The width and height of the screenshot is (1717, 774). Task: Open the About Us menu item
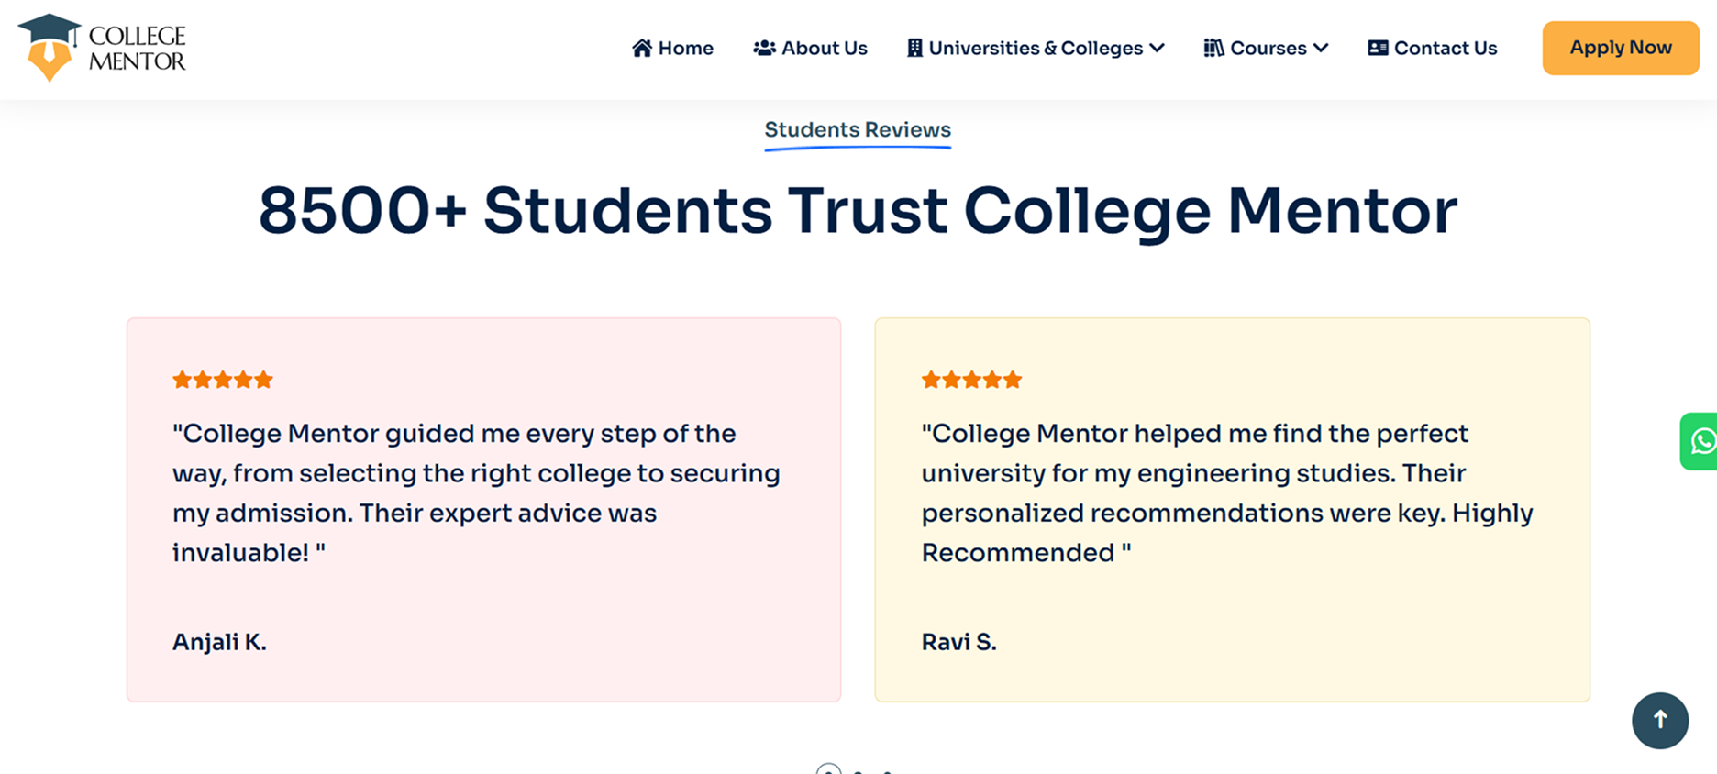click(824, 48)
